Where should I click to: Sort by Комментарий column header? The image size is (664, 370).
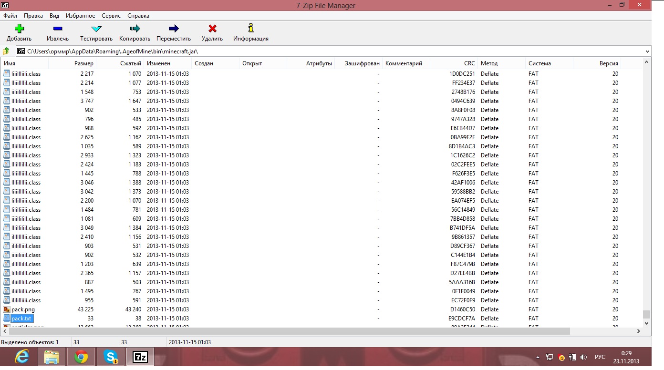(406, 63)
